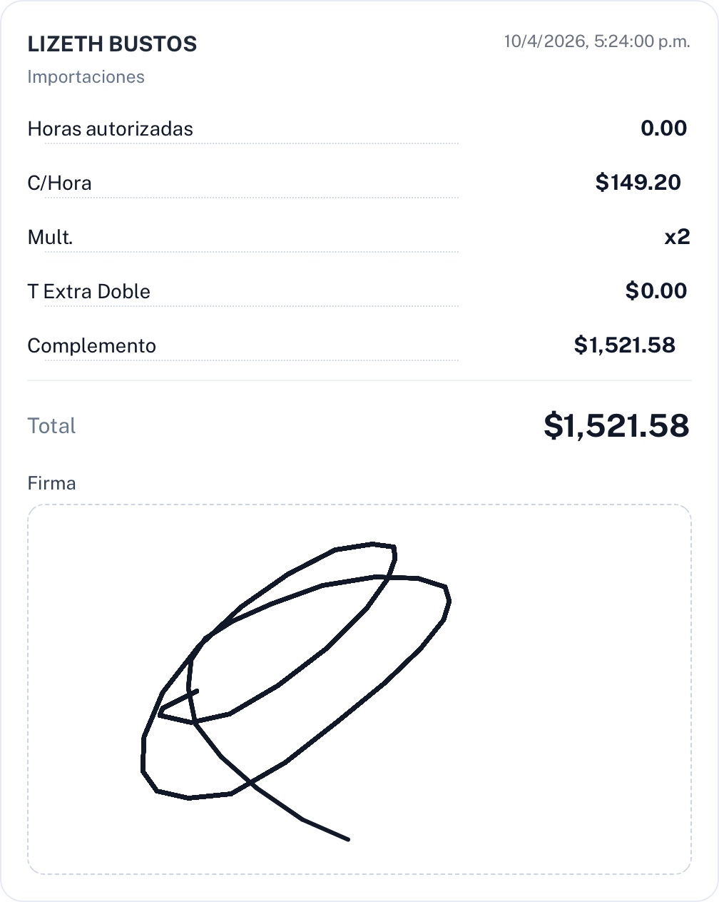Click the T Extra Doble label

88,292
